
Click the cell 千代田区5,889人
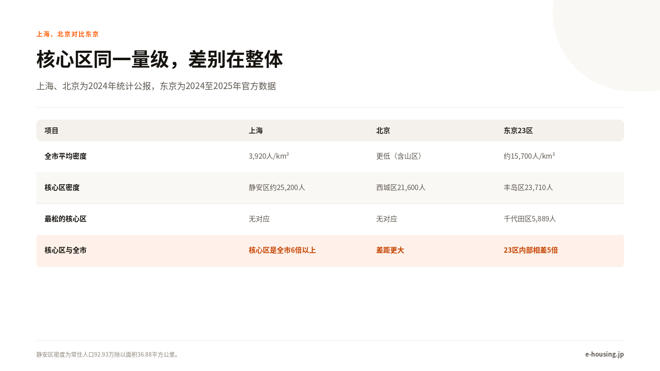click(x=530, y=219)
